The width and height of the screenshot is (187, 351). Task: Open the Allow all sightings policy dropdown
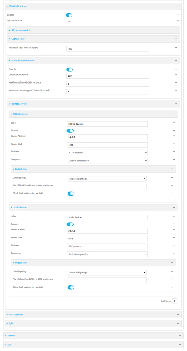[x=107, y=179]
